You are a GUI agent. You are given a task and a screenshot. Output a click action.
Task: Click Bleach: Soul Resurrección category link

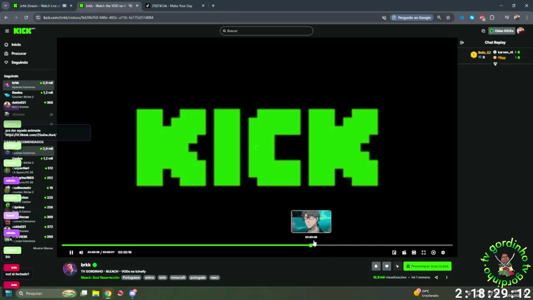click(100, 277)
